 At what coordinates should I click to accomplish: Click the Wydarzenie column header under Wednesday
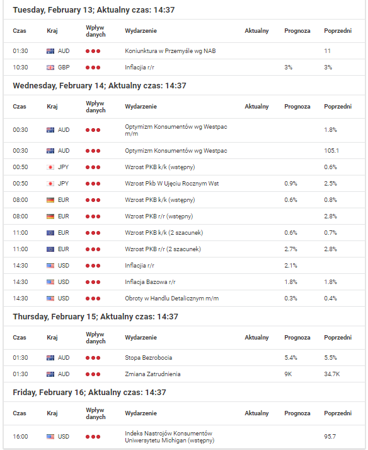141,107
